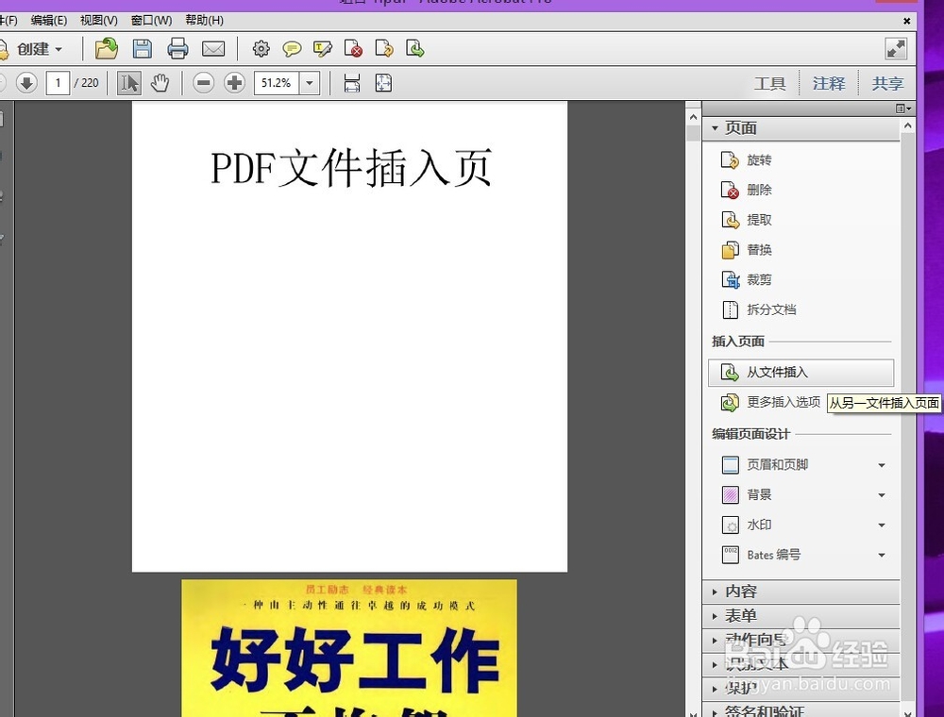The image size is (944, 717).
Task: Switch to the 注释 (Comment) tab
Action: point(828,83)
